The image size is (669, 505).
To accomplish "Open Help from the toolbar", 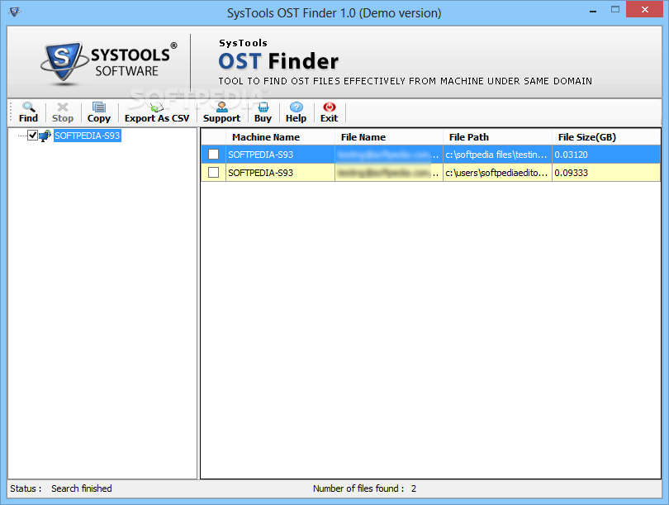I will pos(296,112).
